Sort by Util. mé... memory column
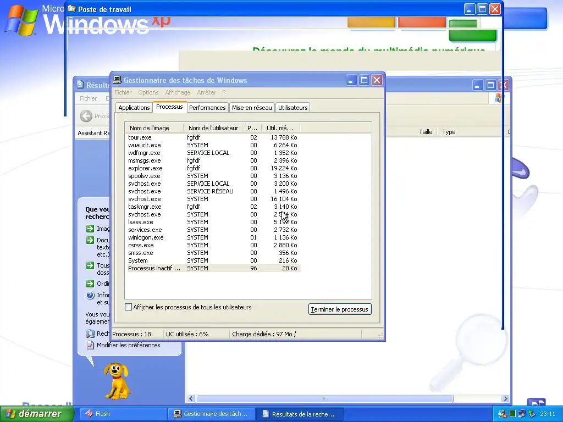Screen dimensions: 563x422 pyautogui.click(x=280, y=128)
